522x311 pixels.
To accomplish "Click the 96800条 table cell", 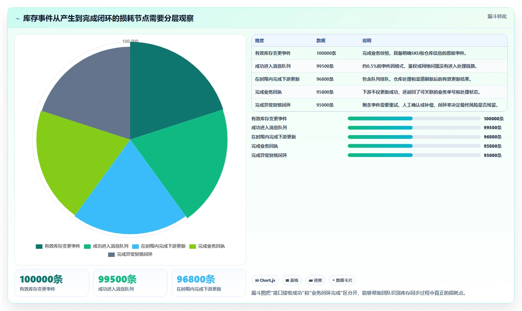I will (x=325, y=79).
